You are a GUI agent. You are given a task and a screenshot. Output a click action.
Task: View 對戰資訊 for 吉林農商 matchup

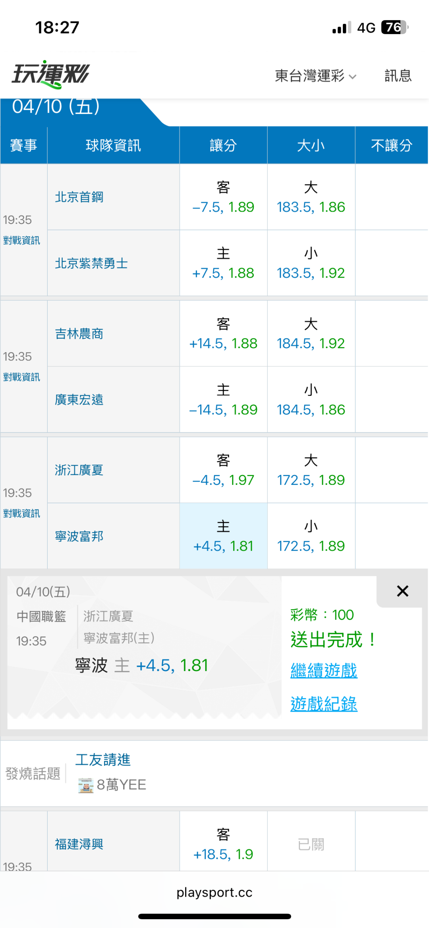coord(22,377)
